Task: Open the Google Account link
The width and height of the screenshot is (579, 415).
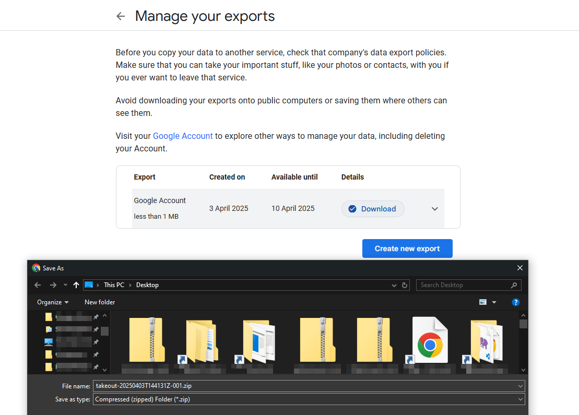Action: tap(183, 136)
